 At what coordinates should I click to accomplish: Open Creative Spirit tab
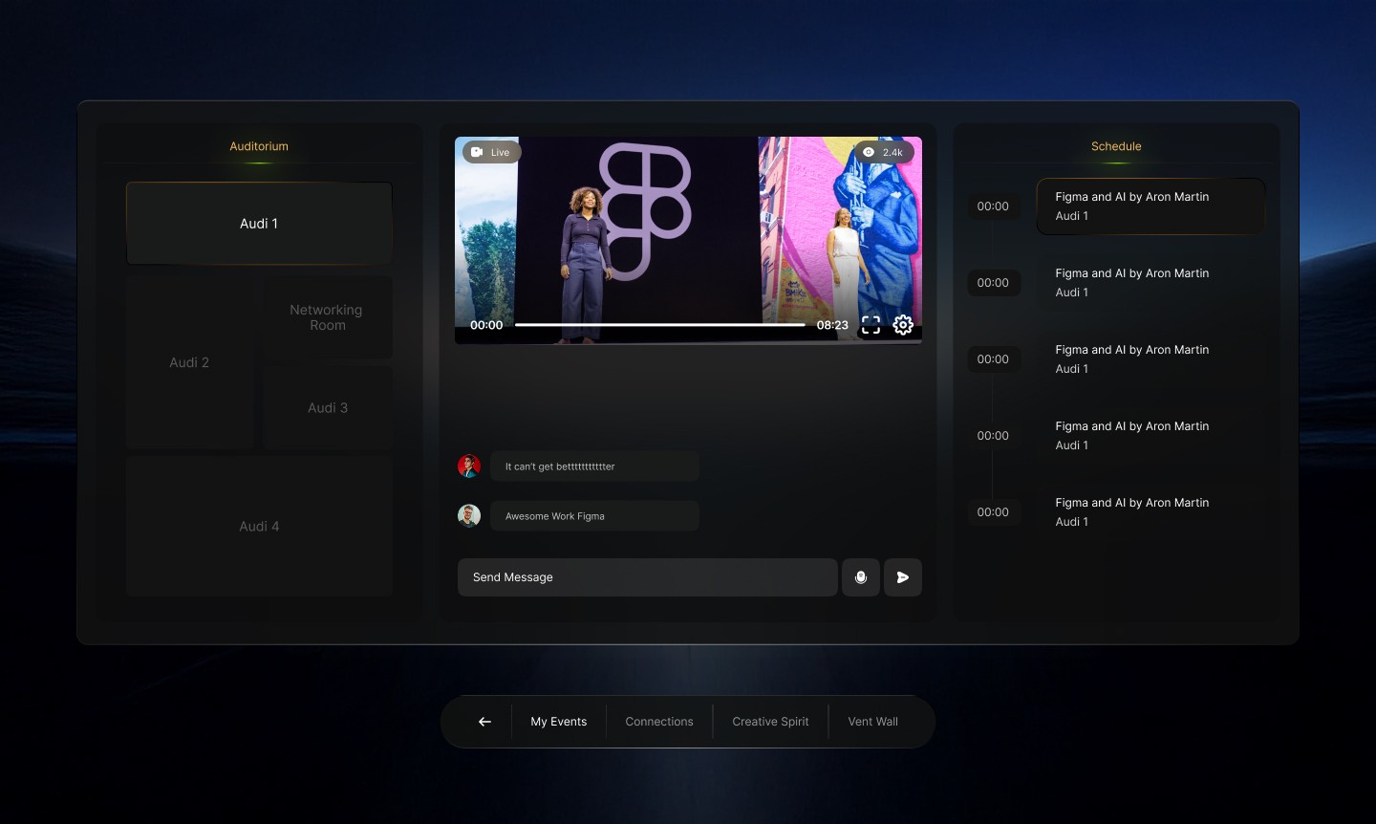(x=770, y=722)
